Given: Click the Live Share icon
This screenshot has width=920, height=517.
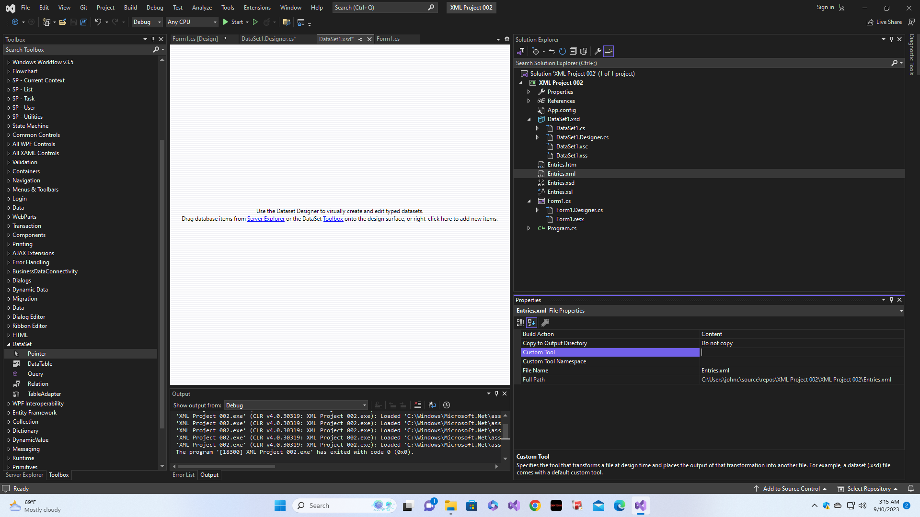Looking at the screenshot, I should point(870,22).
